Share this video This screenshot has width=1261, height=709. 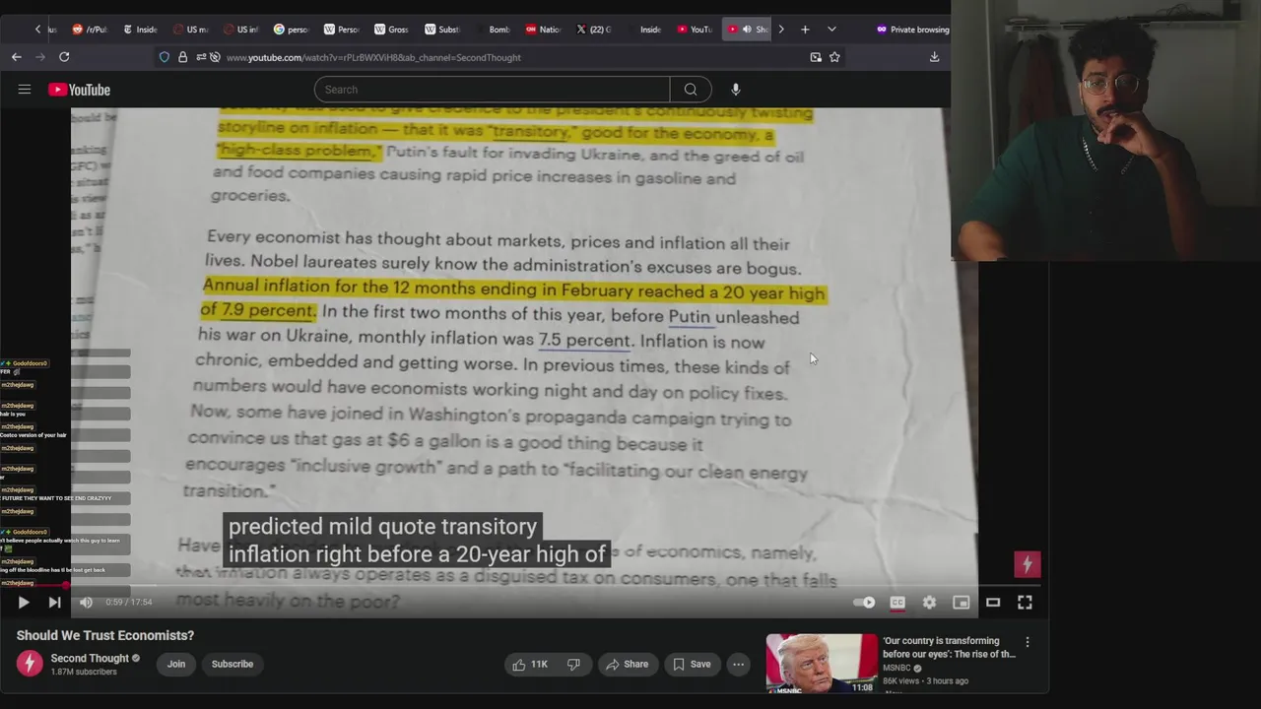pos(627,665)
